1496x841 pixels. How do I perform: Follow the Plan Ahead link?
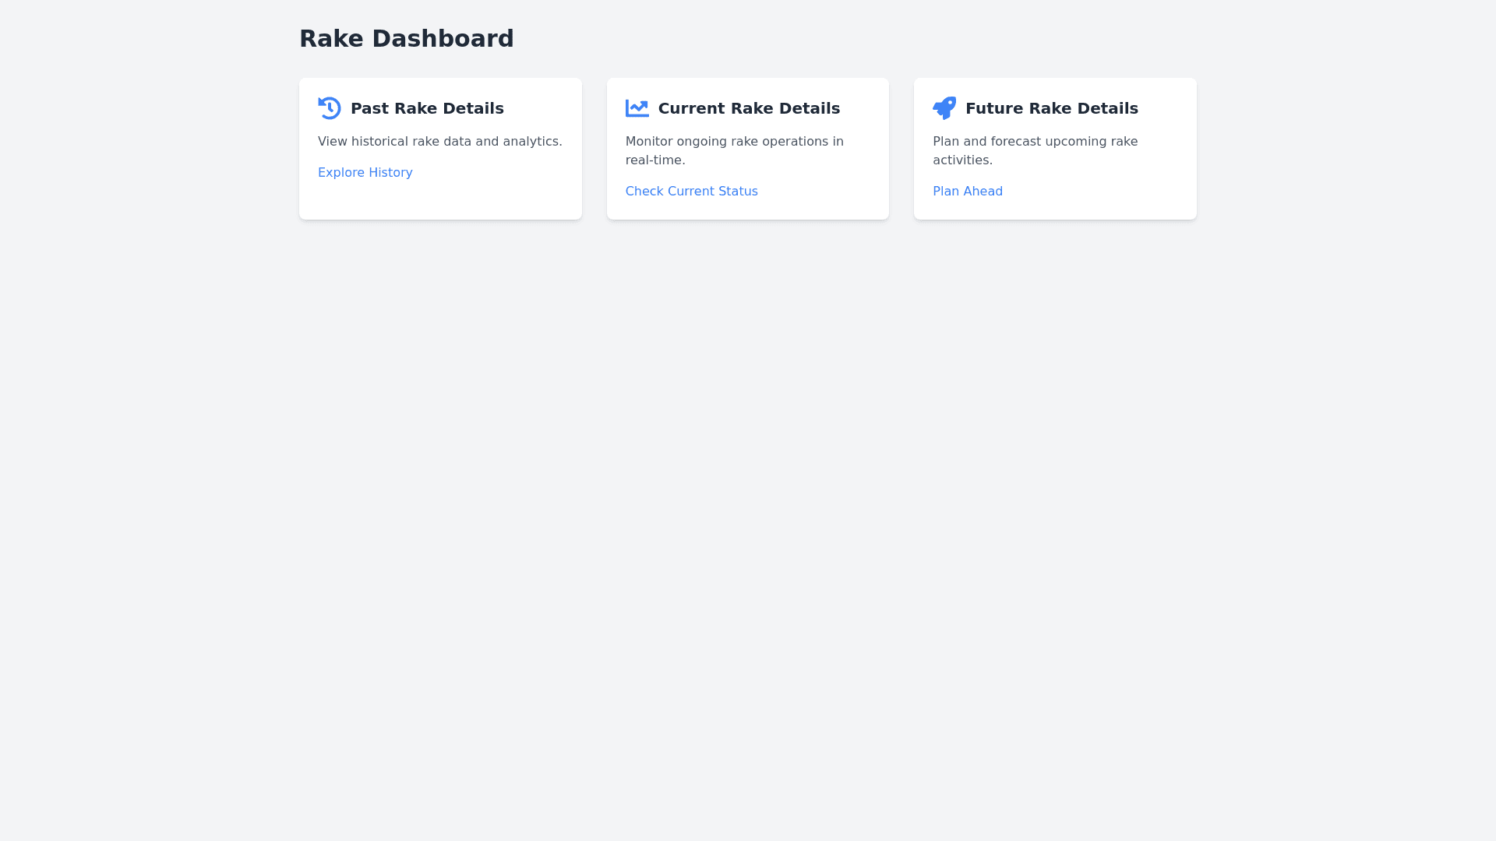pyautogui.click(x=967, y=192)
